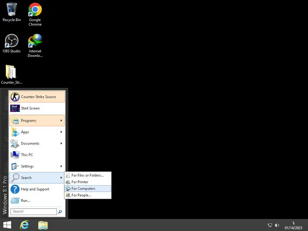Click the This PC monitor icon
Screen dimensions: 308x231
(x=15, y=155)
